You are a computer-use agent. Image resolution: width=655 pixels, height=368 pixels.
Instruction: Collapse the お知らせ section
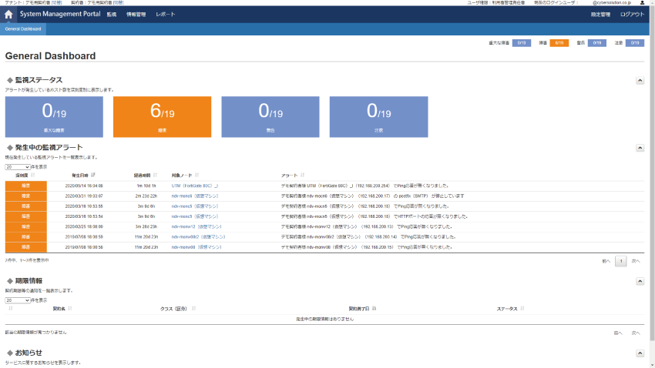pyautogui.click(x=640, y=353)
